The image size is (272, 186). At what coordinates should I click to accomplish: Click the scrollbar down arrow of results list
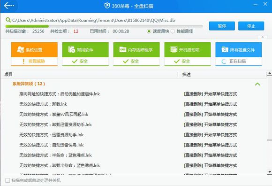(269, 172)
